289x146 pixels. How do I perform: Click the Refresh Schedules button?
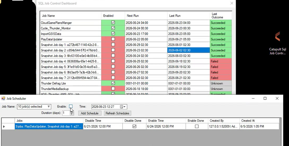[x=117, y=113]
